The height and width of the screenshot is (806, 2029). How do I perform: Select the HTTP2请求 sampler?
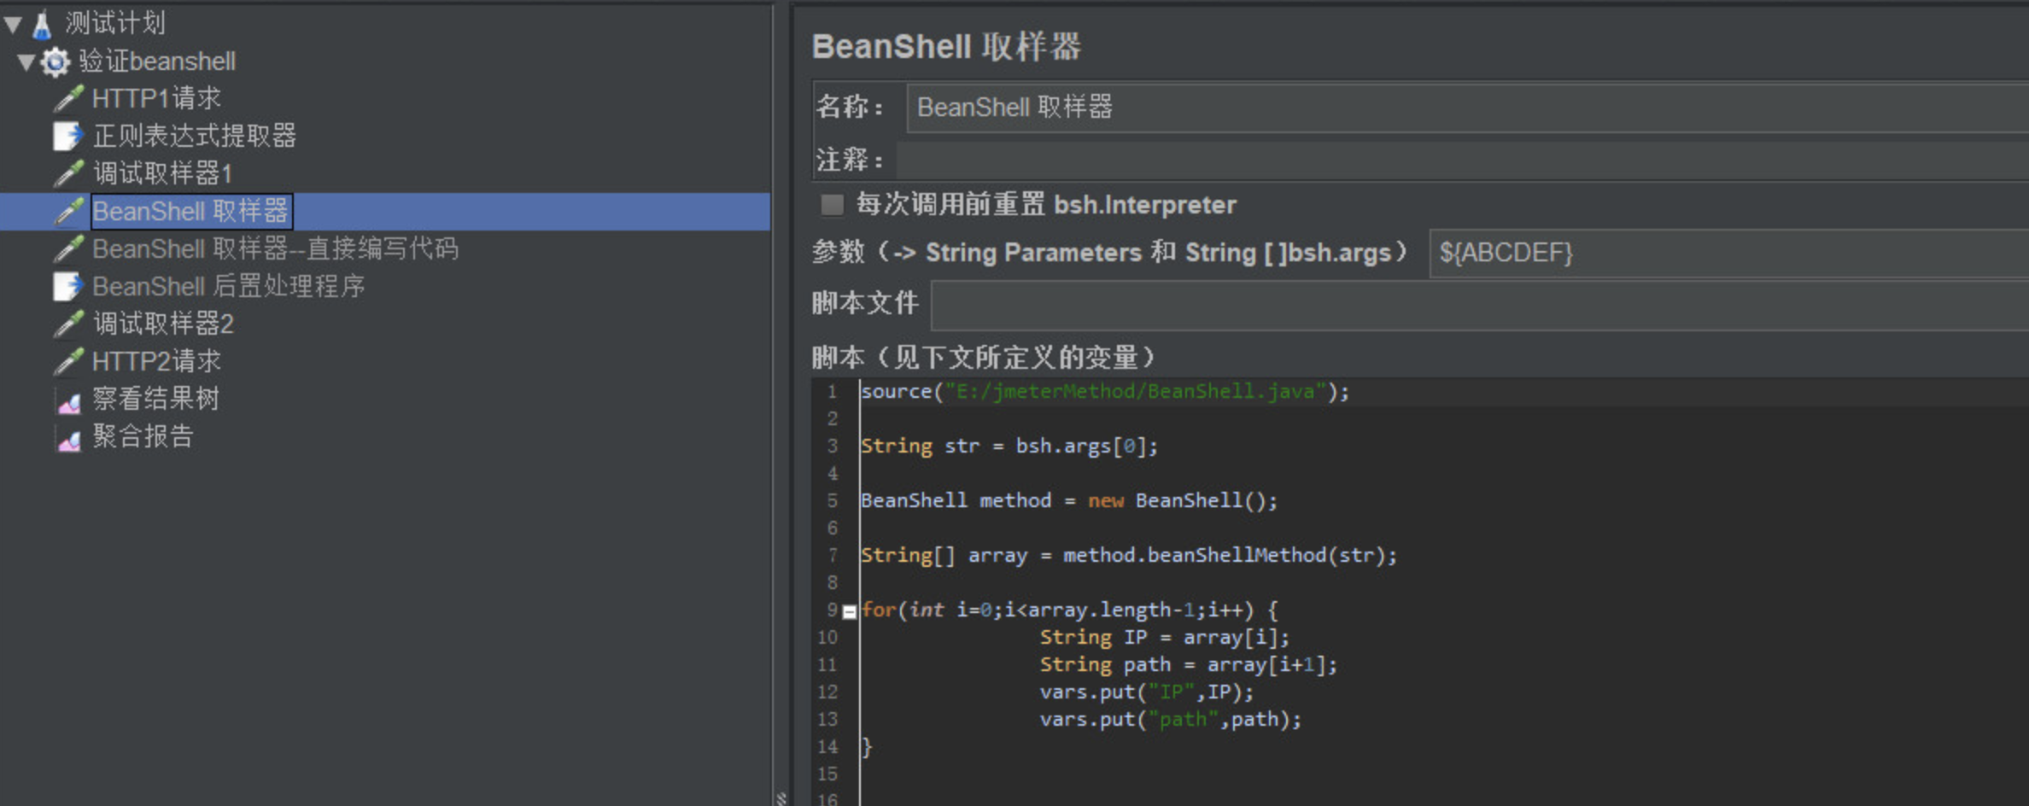[156, 362]
